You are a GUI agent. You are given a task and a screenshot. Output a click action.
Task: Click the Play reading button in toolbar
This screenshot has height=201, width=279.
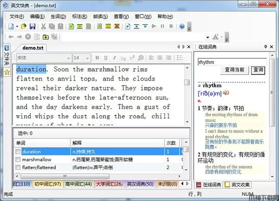click(x=154, y=26)
